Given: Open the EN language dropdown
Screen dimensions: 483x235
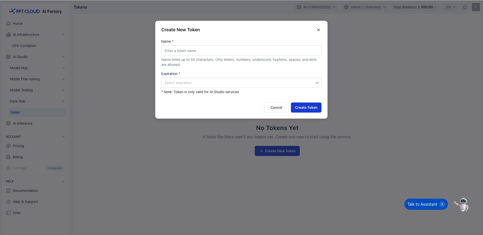Looking at the screenshot, I should coord(450,7).
